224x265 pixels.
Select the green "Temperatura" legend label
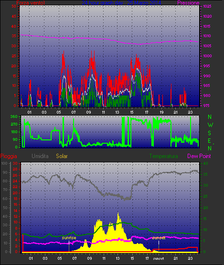pos(163,156)
